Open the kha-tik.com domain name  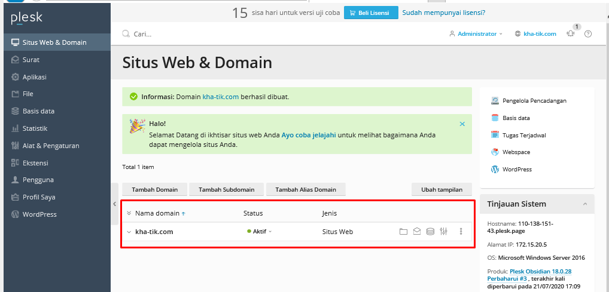pos(154,232)
